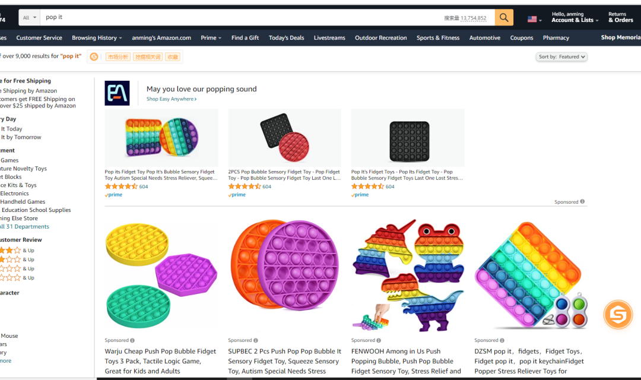Click the info icon next to top Sponsored label
Screen dimensions: 641x380
coord(583,202)
